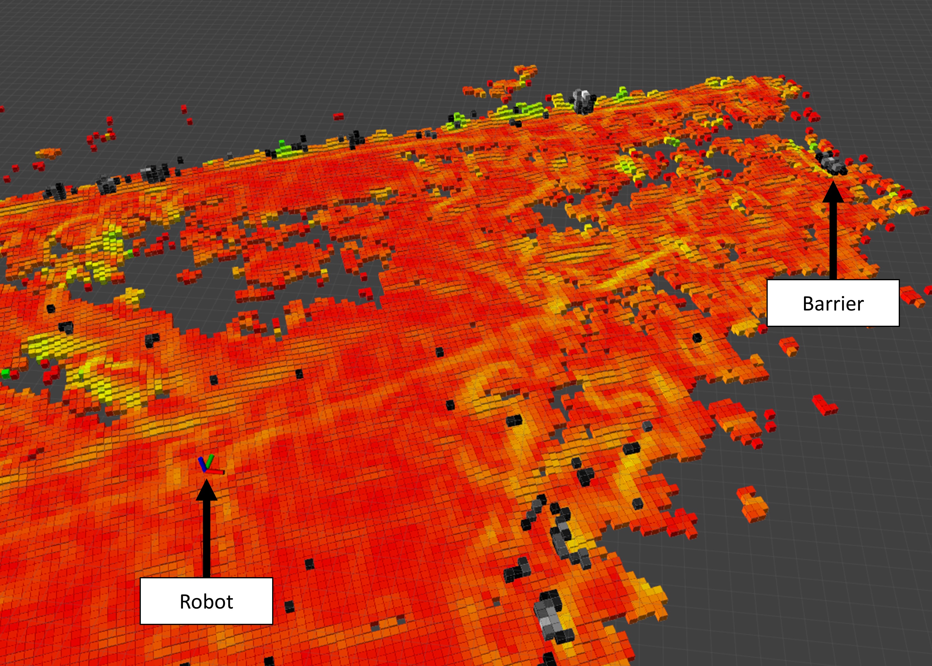The width and height of the screenshot is (932, 666).
Task: Click the Robot label box
Action: 206,601
